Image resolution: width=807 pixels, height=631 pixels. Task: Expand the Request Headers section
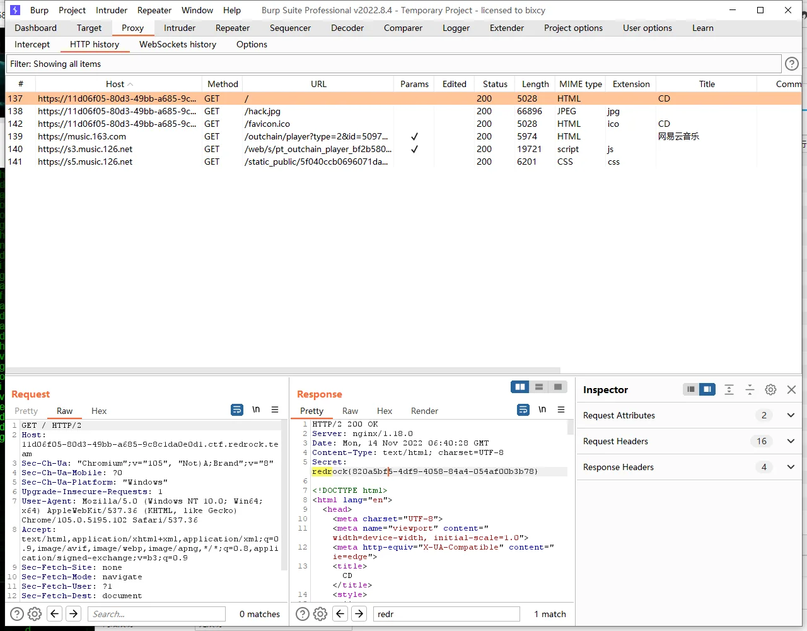(x=791, y=441)
